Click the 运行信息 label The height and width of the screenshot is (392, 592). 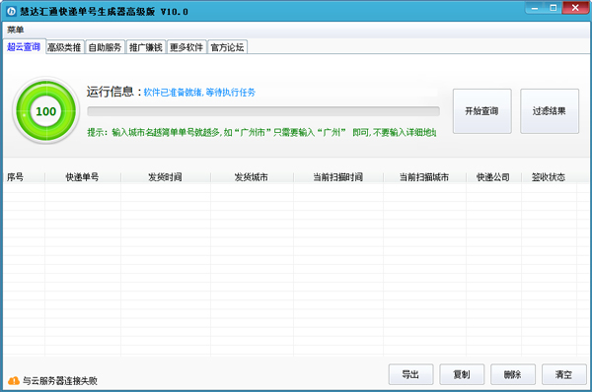click(x=113, y=92)
